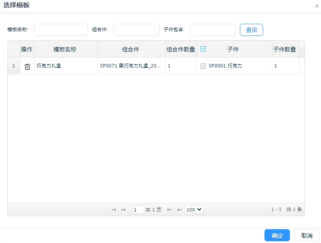The height and width of the screenshot is (243, 321).
Task: Select row number 1 cell
Action: point(14,66)
